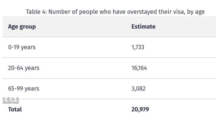The image size is (216, 117).
Task: Click the Table 4 caption title
Action: click(x=115, y=12)
